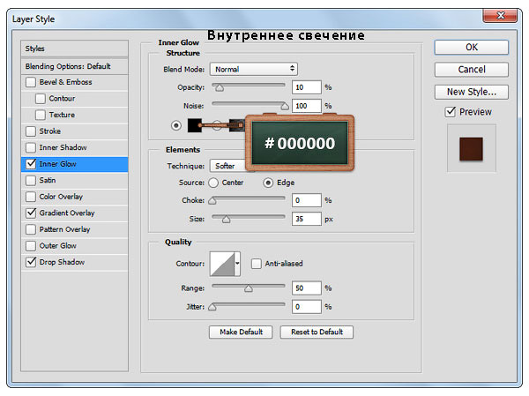Click the Reset to Default button
Image resolution: width=529 pixels, height=396 pixels.
[317, 332]
